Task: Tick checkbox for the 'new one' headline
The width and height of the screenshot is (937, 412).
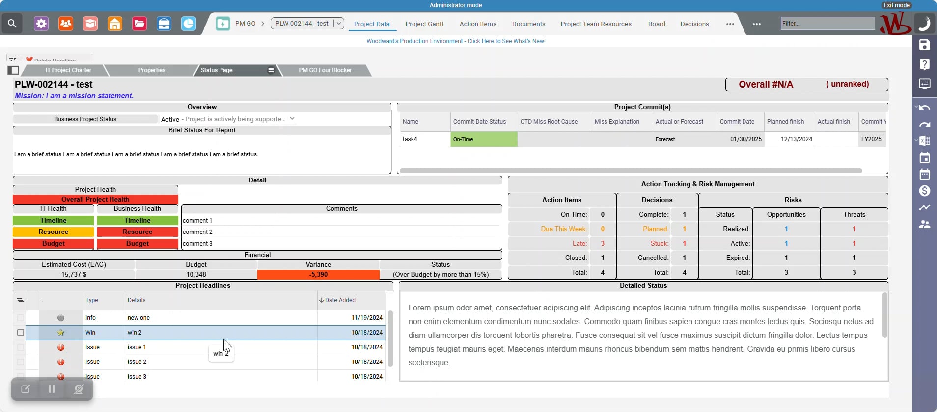Action: [20, 318]
